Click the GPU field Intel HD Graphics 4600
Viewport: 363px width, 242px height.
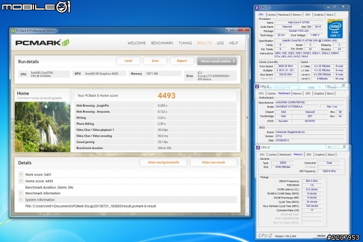point(104,74)
